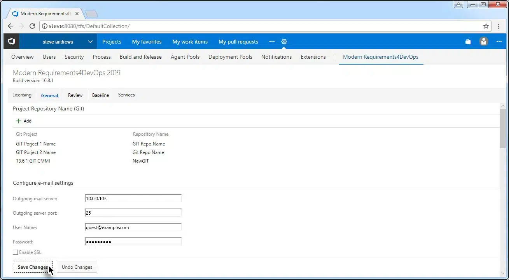Click the plus Add repository icon
This screenshot has height=280, width=509.
19,121
